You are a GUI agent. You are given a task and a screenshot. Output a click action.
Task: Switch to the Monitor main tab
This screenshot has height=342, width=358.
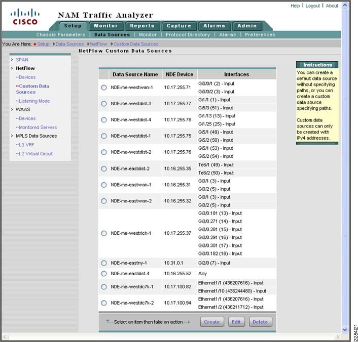pyautogui.click(x=106, y=26)
